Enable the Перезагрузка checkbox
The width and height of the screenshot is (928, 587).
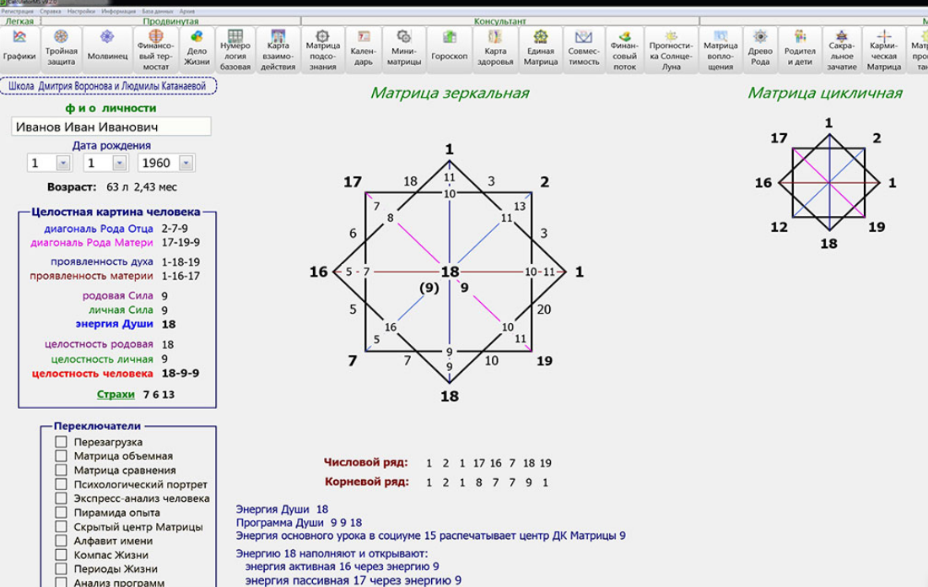[61, 442]
